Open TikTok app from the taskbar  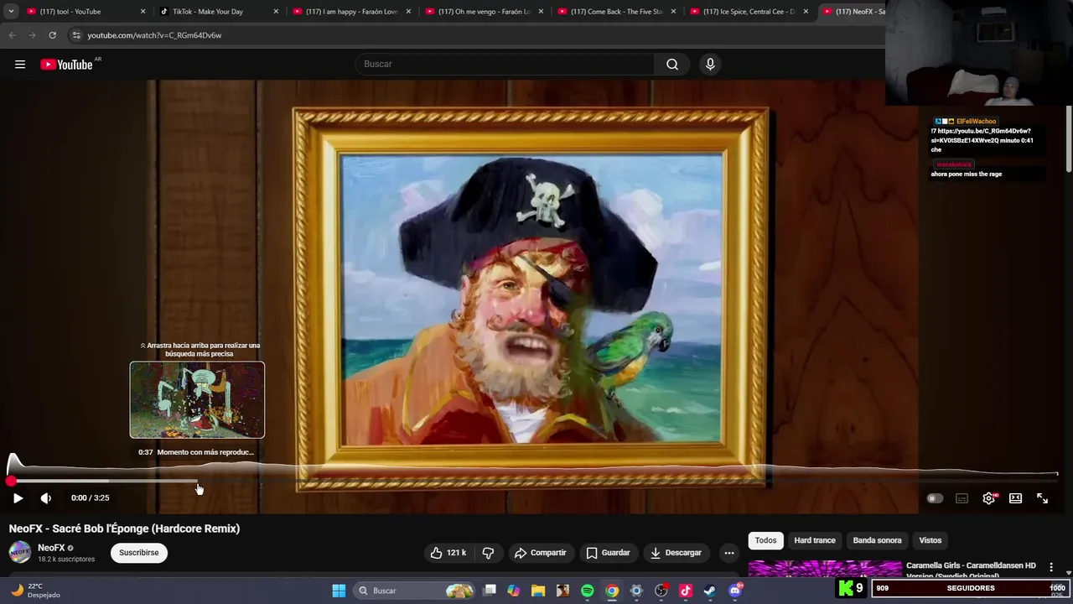coord(686,591)
